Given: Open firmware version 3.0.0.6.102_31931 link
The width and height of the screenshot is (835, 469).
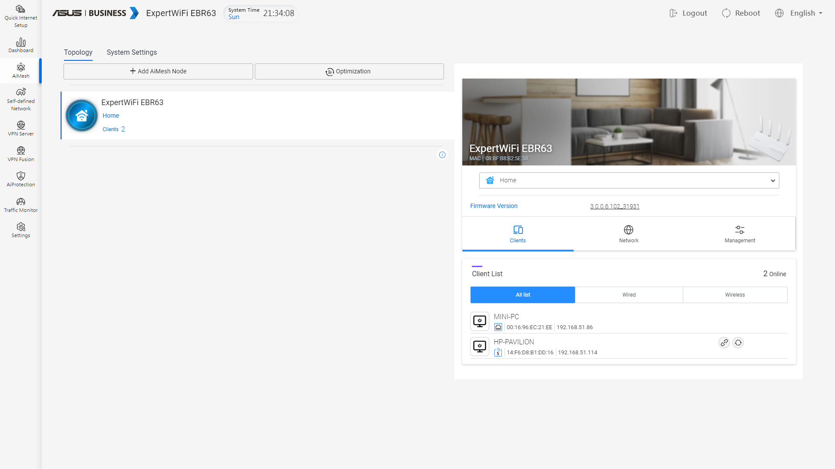Looking at the screenshot, I should coord(614,206).
